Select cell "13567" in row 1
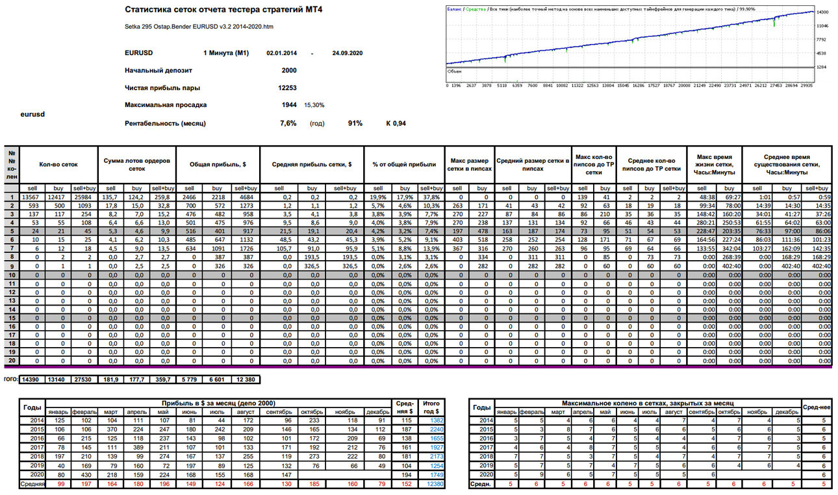Screen dimensions: 838x495 (x=31, y=197)
